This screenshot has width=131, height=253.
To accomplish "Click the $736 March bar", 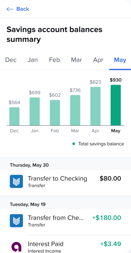I will pyautogui.click(x=75, y=110).
